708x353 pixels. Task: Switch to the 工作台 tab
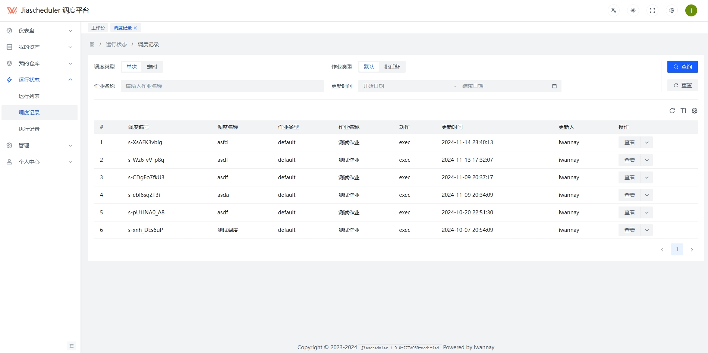(x=98, y=27)
